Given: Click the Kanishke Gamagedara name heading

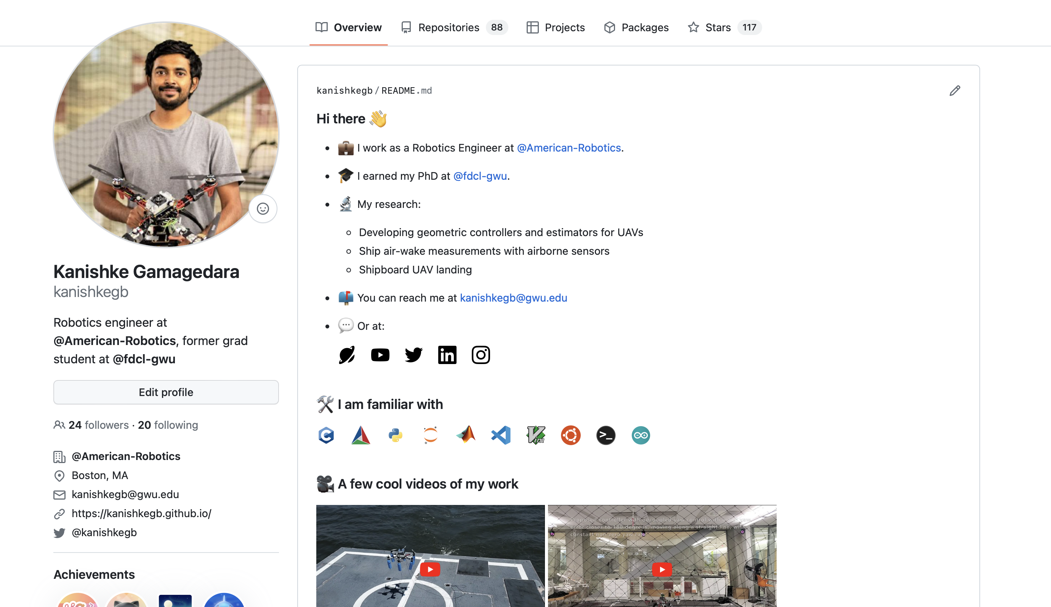Looking at the screenshot, I should pos(146,272).
